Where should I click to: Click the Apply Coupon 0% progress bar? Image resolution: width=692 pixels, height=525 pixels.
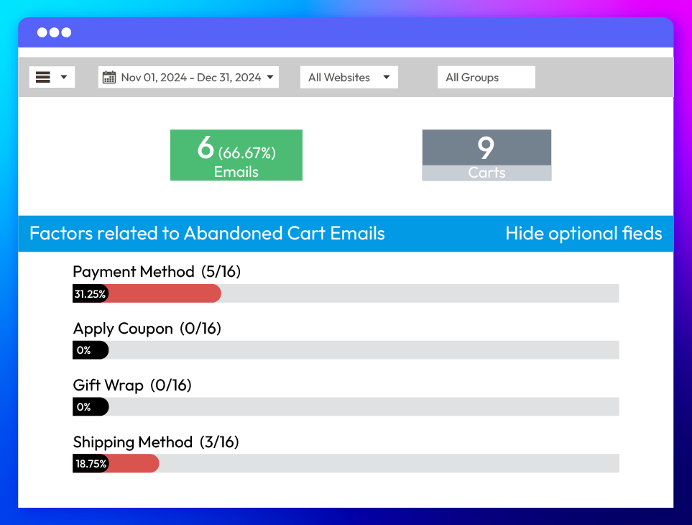tap(346, 350)
